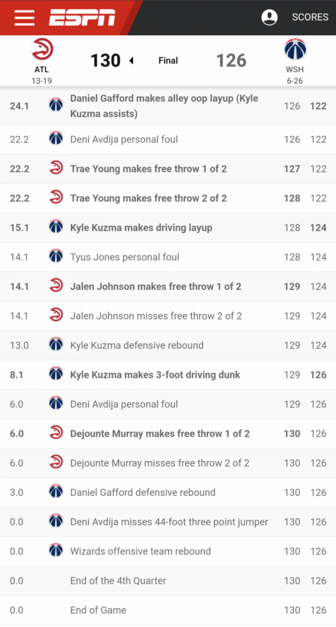Select Deni Avdija misses 44-foot three pointer
The image size is (336, 627).
point(168,522)
